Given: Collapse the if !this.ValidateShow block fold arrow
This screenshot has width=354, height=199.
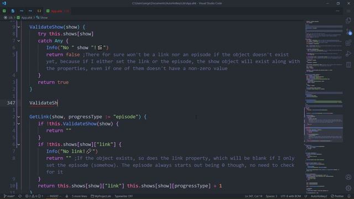Looking at the screenshot, I should click(x=19, y=124).
